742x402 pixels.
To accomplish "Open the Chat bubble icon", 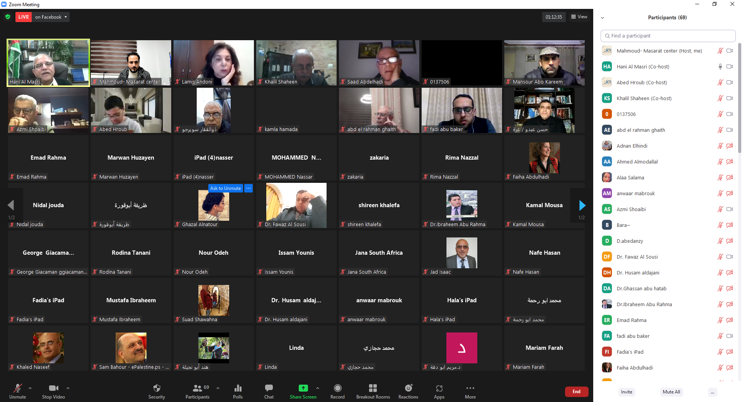I will coord(269,388).
